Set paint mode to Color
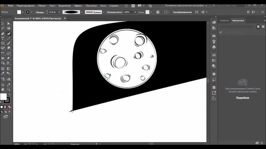This screenshot has height=149, width=266. click(2, 107)
